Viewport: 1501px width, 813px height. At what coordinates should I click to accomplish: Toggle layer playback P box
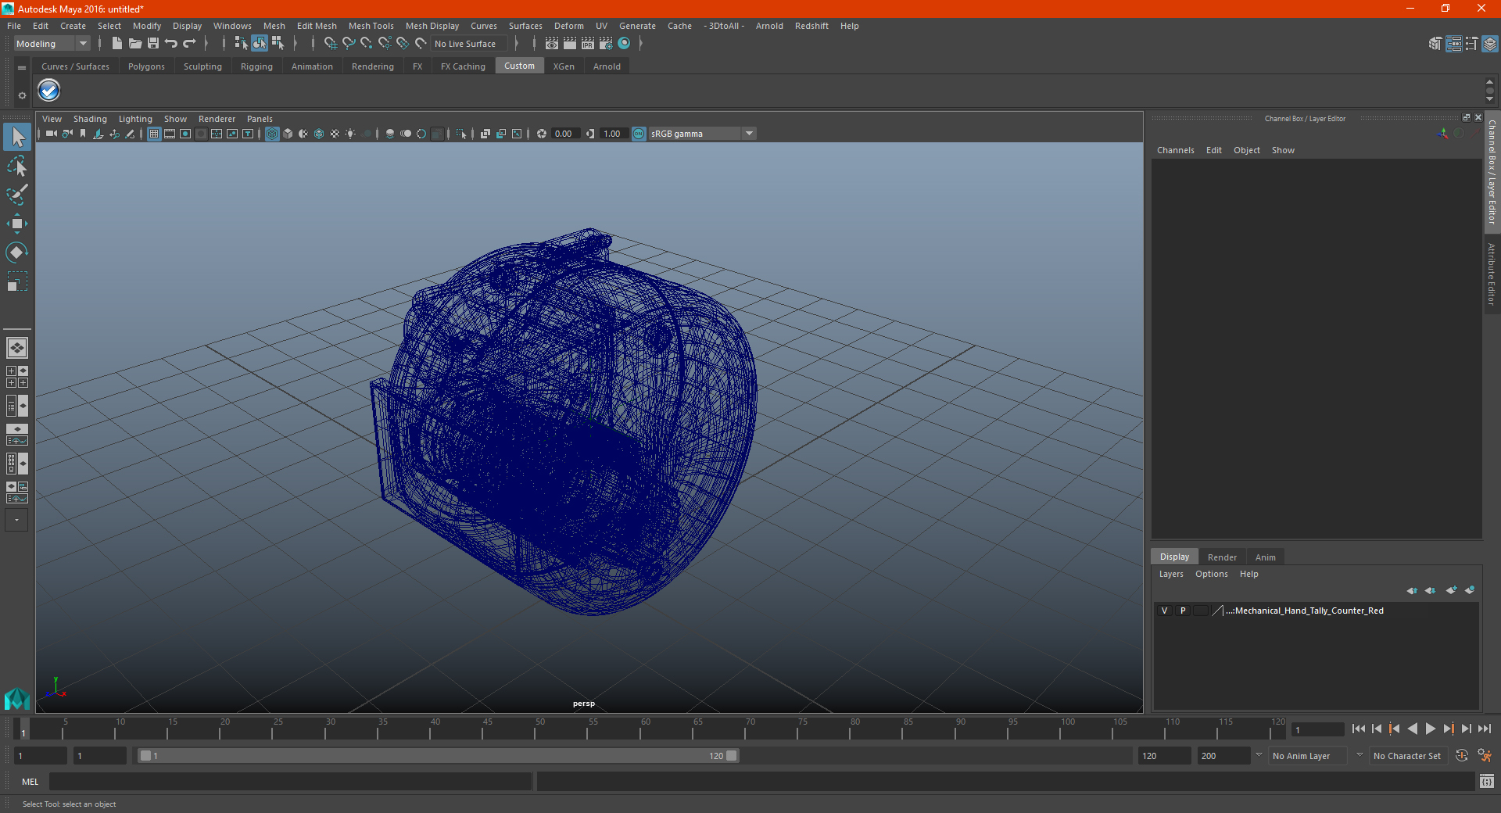[x=1183, y=611]
